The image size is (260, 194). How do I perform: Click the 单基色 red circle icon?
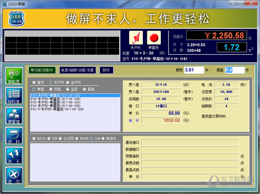[154, 37]
